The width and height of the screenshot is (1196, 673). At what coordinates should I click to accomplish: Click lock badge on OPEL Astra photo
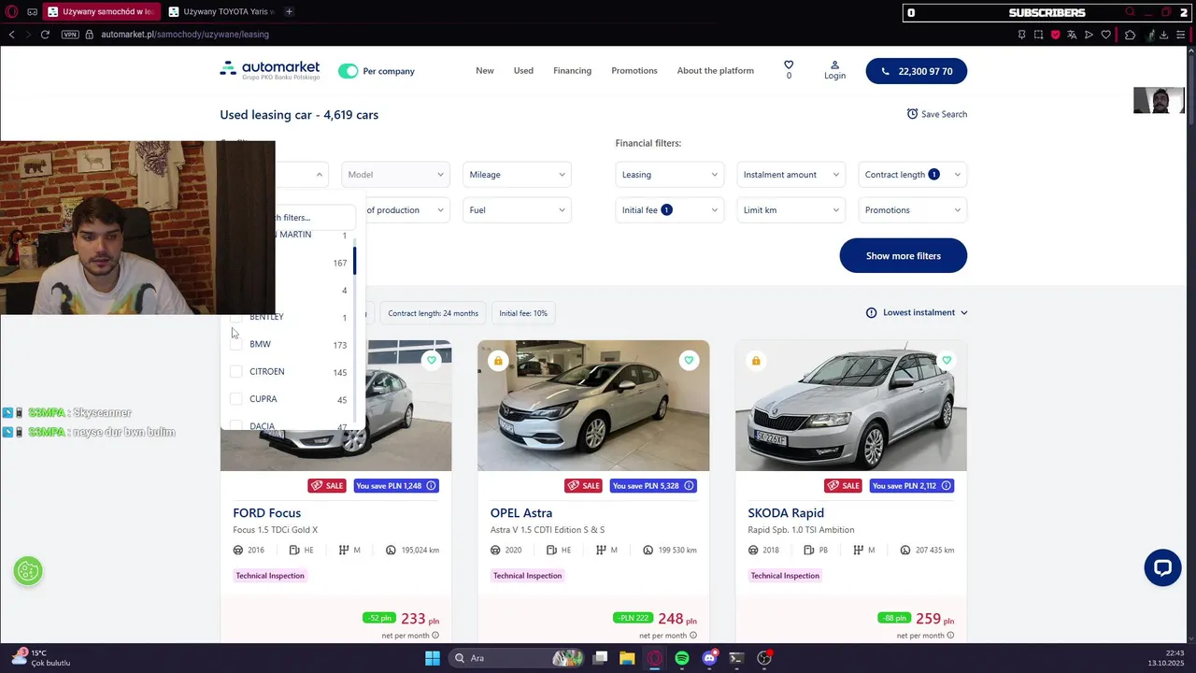498,361
